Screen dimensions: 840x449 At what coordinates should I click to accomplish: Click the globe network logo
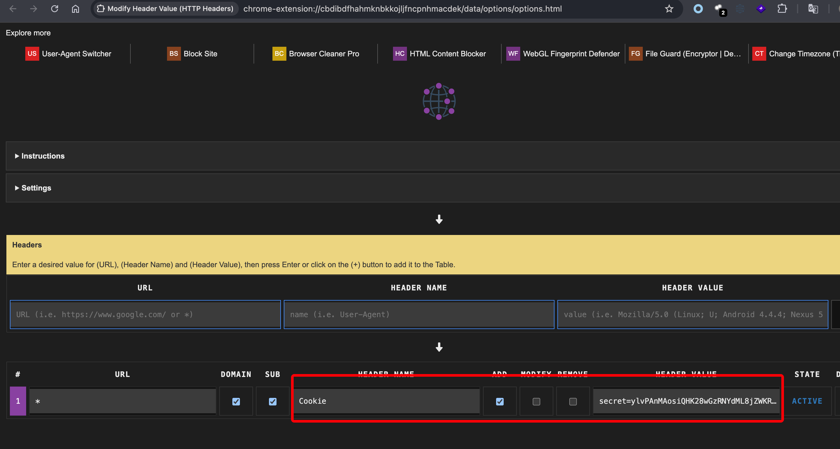coord(439,101)
